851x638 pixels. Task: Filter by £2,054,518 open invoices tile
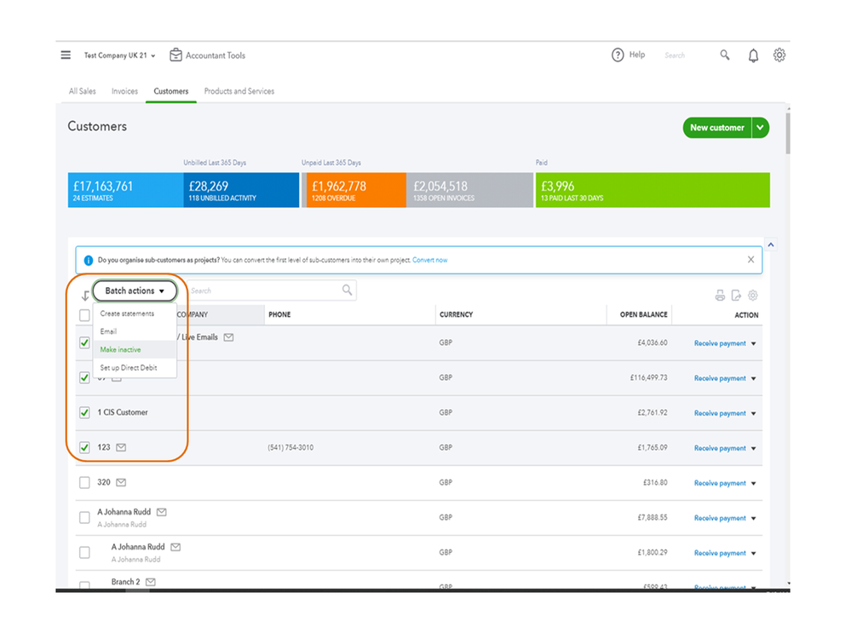point(469,190)
